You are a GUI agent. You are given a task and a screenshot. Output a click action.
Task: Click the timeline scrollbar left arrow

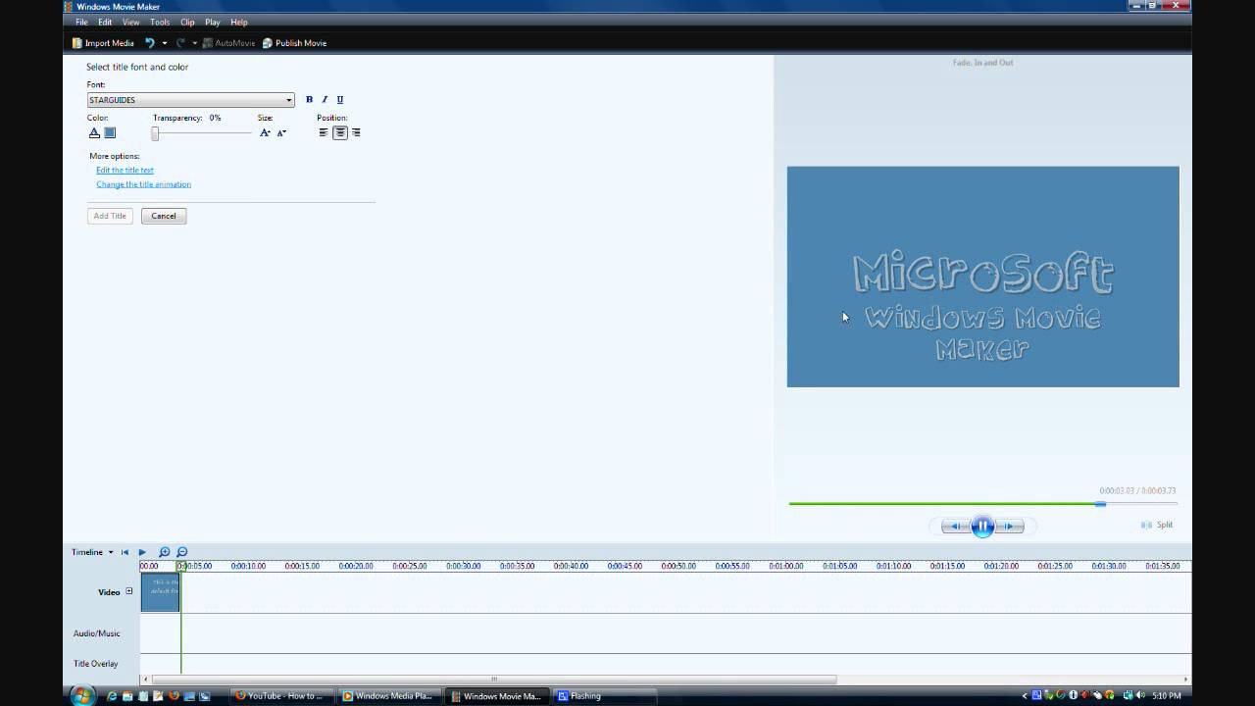[146, 679]
